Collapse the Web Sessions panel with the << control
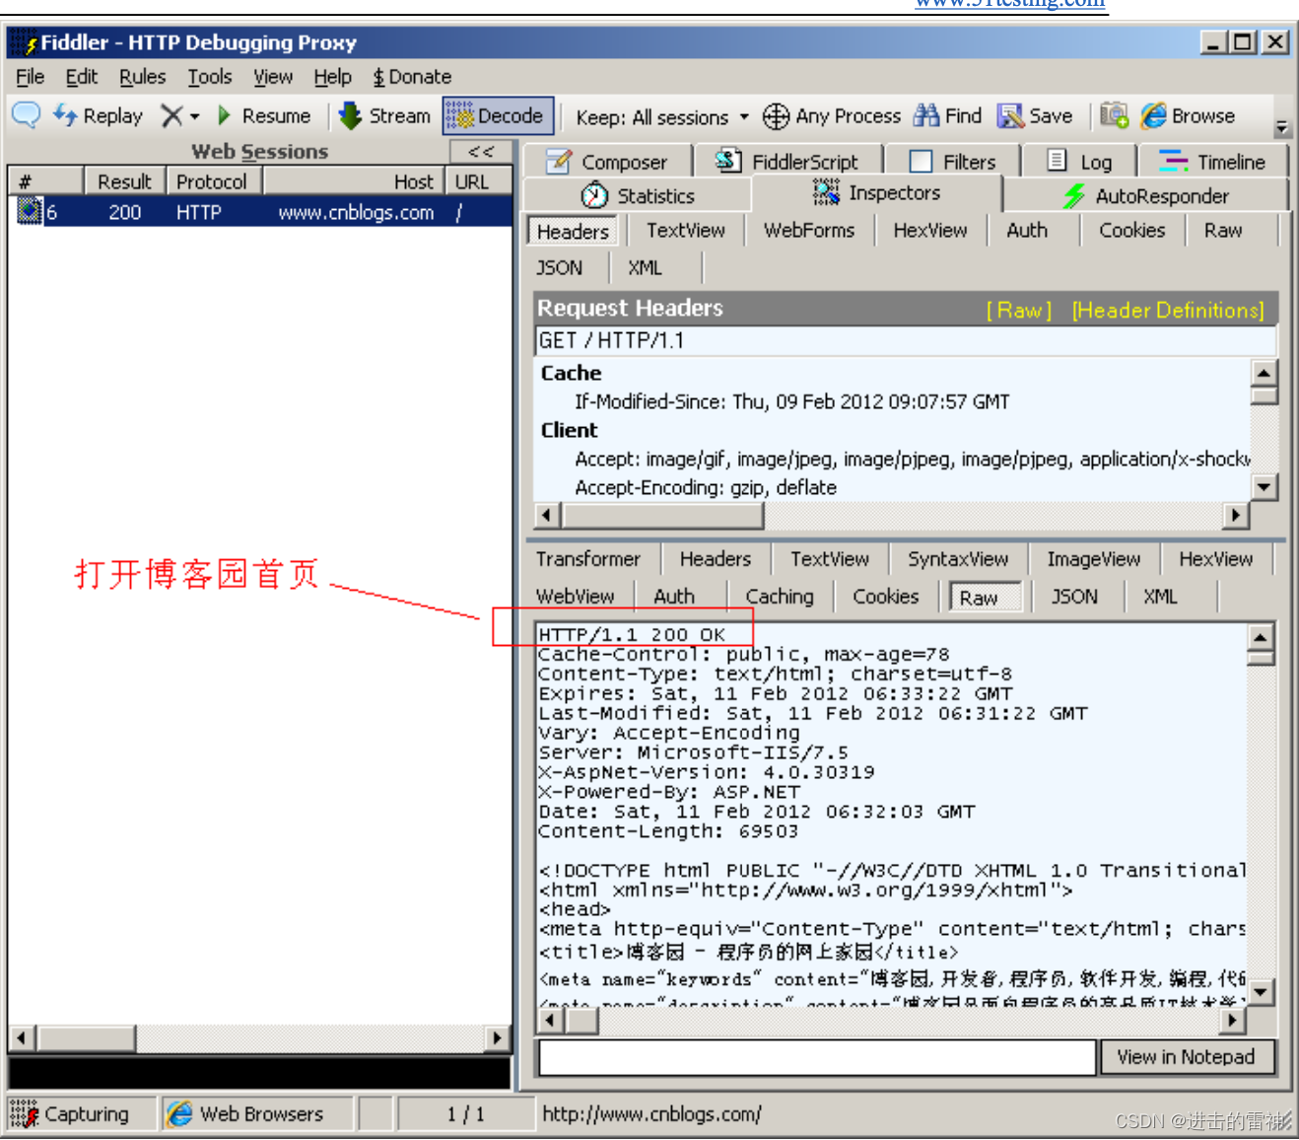Image resolution: width=1299 pixels, height=1140 pixels. 480,151
